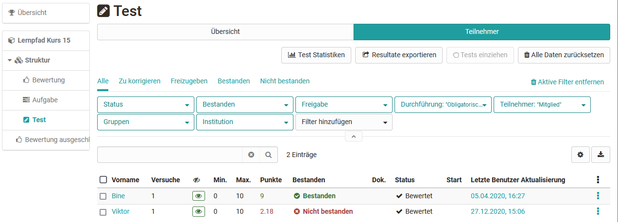Viewport: 618px width, 222px height.
Task: Open the three-dot actions menu for Viktor
Action: [x=598, y=211]
